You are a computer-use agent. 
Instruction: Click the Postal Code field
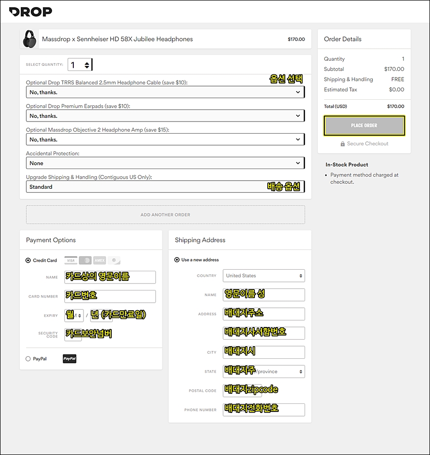click(242, 391)
